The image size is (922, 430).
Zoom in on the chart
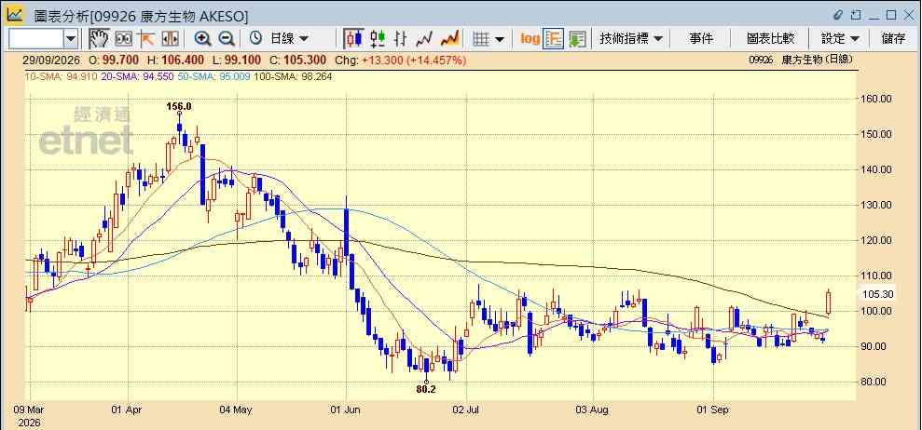pyautogui.click(x=203, y=39)
